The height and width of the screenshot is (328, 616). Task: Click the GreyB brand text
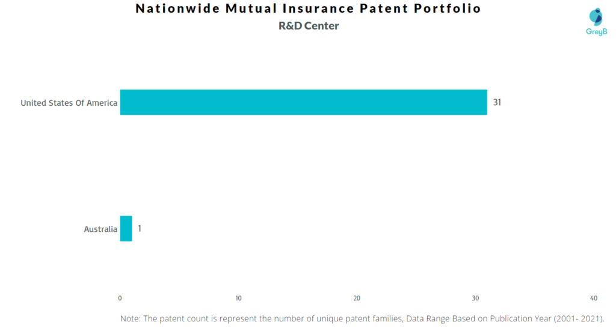pos(596,31)
